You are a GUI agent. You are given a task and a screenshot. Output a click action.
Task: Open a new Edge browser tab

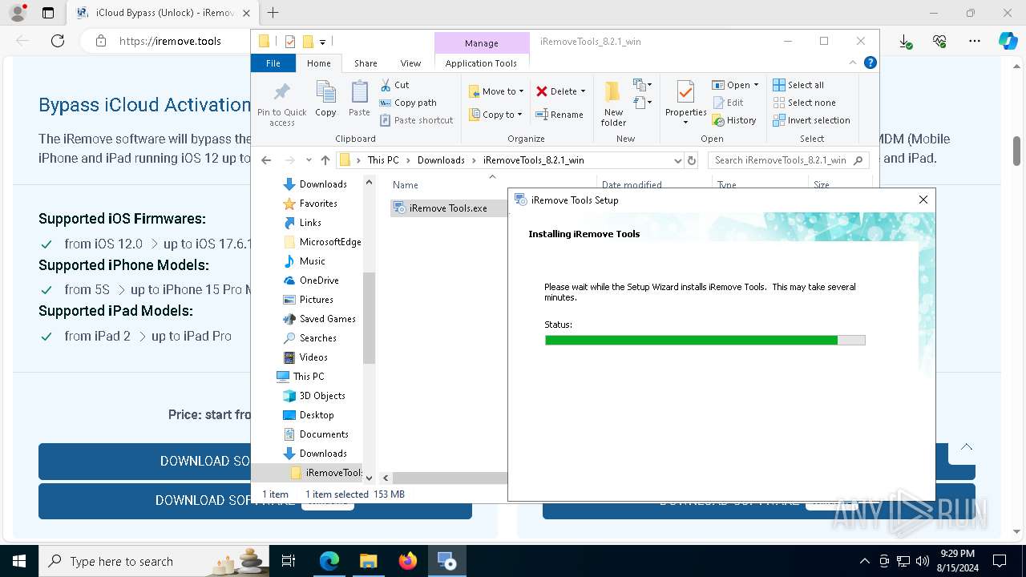273,13
